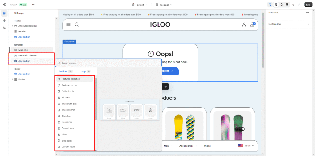The image size is (315, 156).
Task: Open the USD currency selector
Action: pyautogui.click(x=246, y=146)
